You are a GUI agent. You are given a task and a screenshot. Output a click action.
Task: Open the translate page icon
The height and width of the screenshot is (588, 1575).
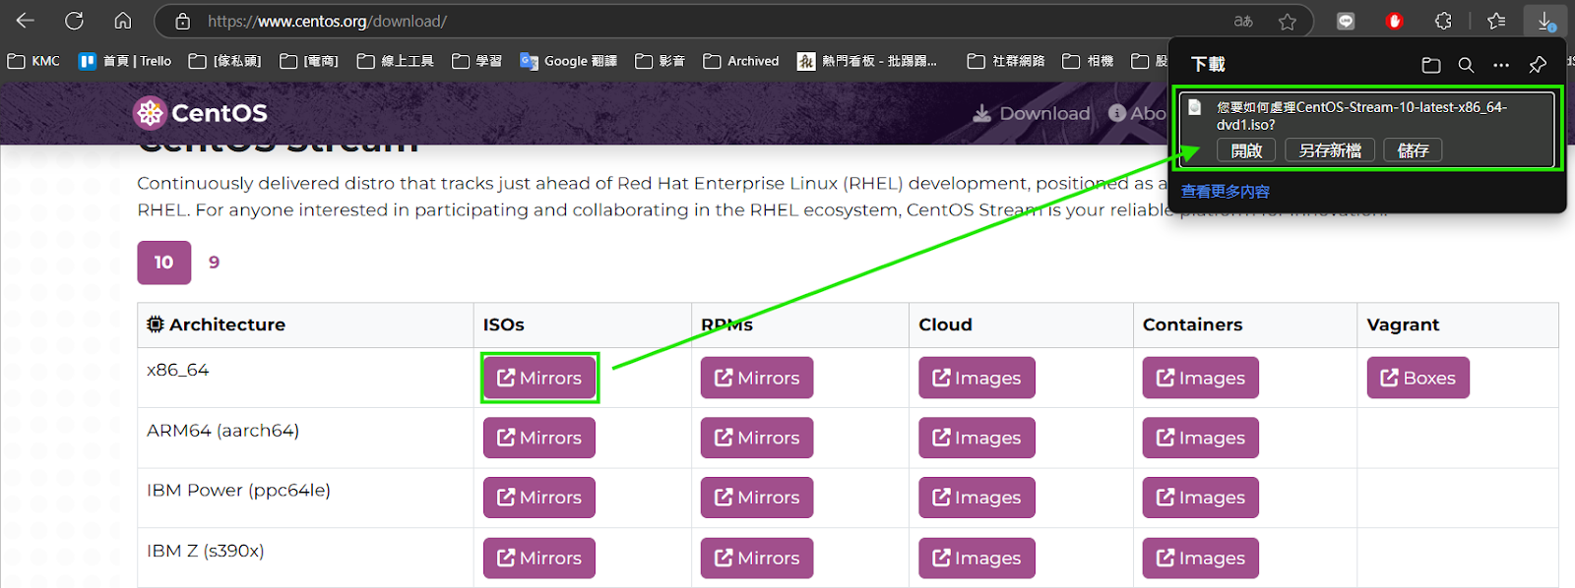[1243, 21]
